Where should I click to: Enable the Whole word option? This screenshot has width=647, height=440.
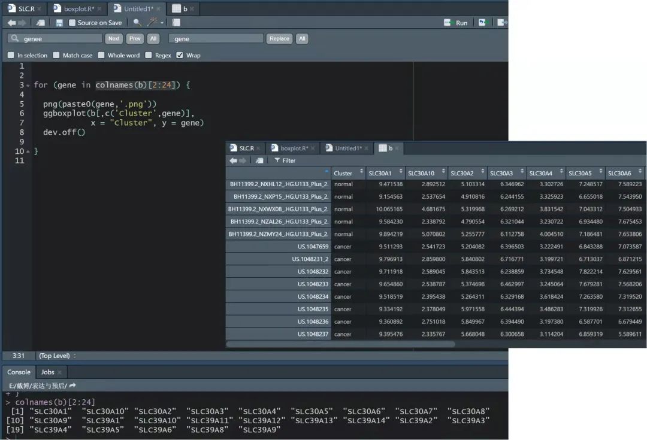[101, 55]
